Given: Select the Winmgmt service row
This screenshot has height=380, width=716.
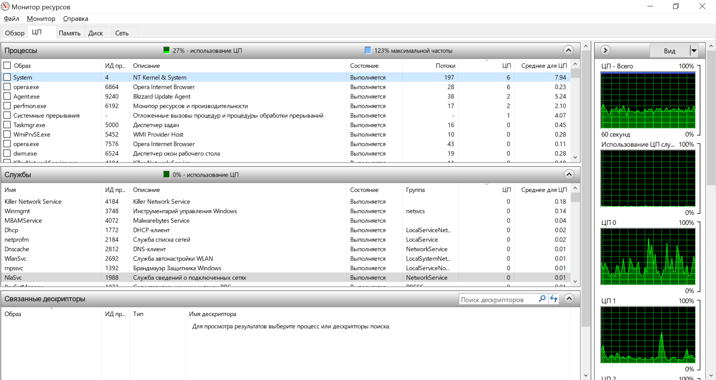Looking at the screenshot, I should [x=286, y=211].
